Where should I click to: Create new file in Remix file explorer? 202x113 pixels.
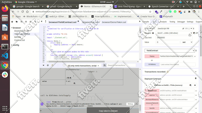[x=12, y=22]
